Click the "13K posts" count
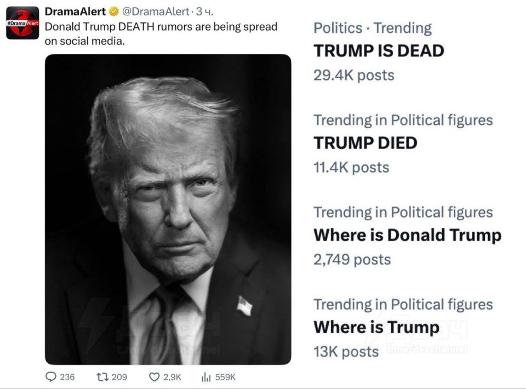Viewport: 526px width, 389px height. click(346, 351)
